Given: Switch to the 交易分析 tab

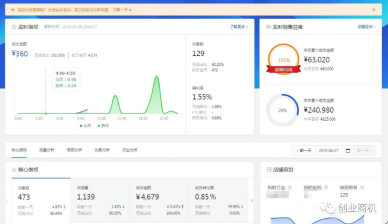Looking at the screenshot, I should [102, 150].
